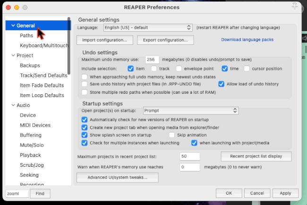Toggle create new project tab option

coord(85,128)
